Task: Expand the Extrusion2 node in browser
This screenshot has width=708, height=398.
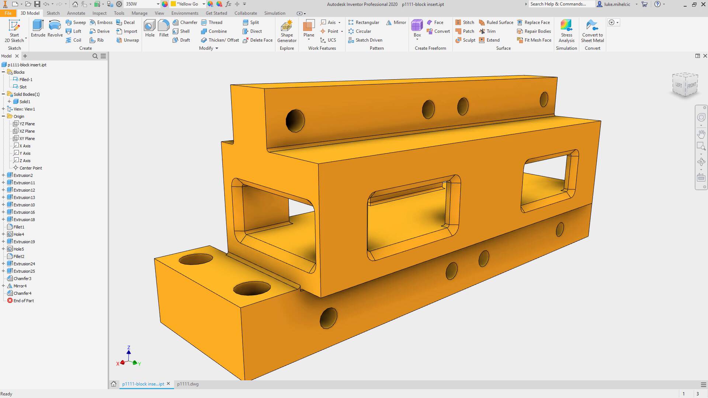Action: (x=3, y=175)
